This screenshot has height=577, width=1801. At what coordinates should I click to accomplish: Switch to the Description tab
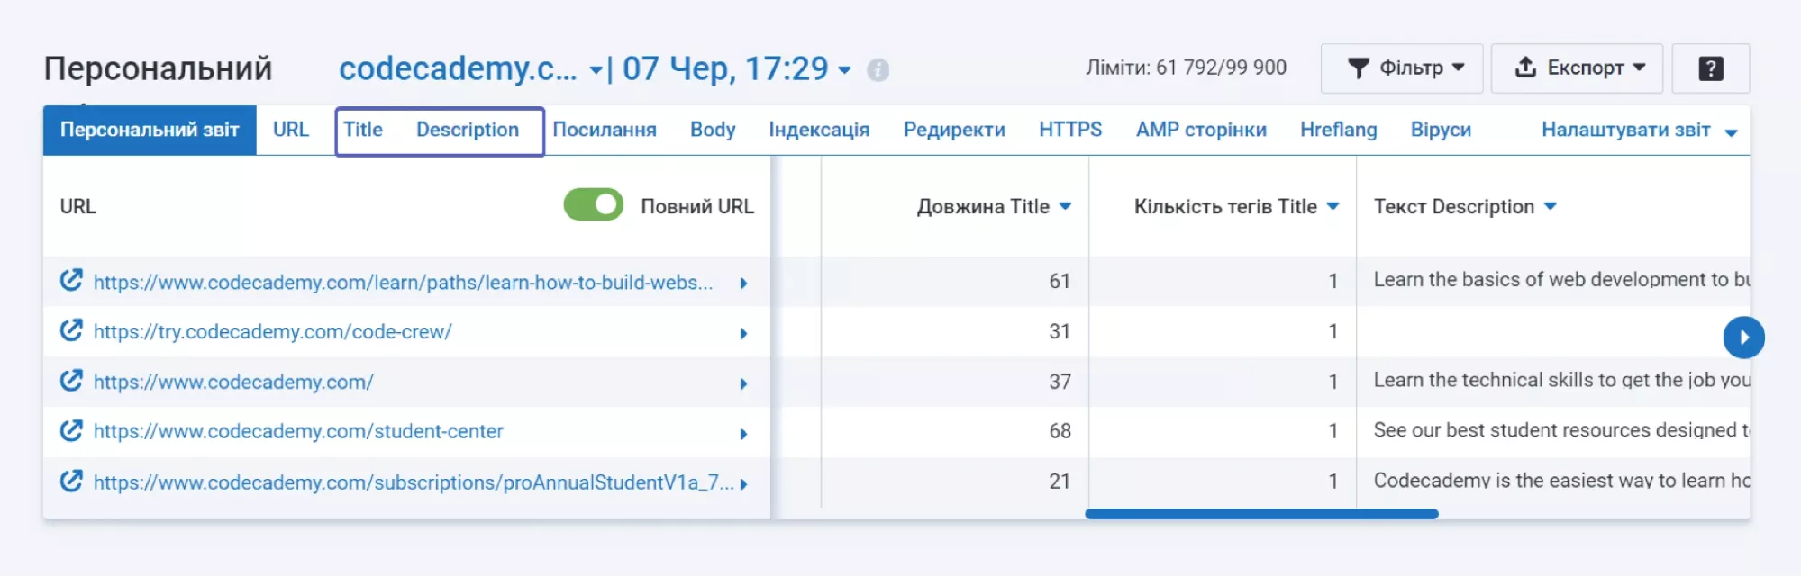pos(468,130)
